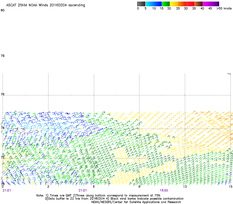Click the "20" legend label
Viewport: 233px width, 204px height.
169,8
